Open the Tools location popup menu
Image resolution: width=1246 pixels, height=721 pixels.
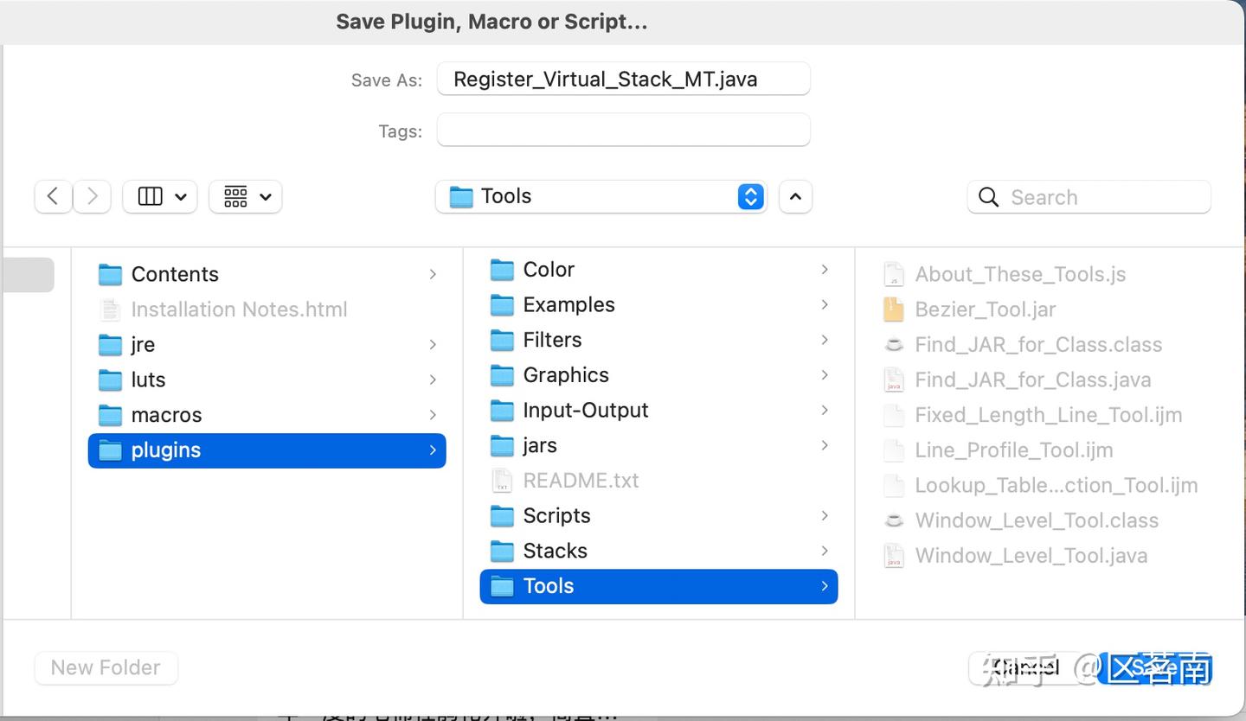[601, 196]
